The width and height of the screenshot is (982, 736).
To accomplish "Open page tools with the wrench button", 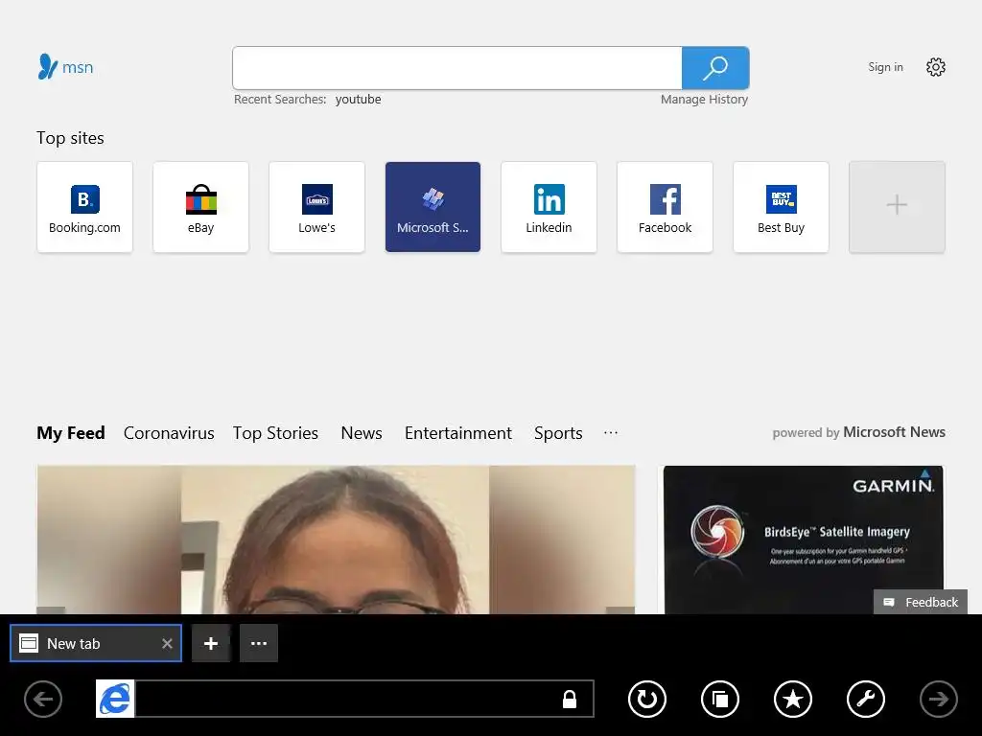I will [866, 699].
